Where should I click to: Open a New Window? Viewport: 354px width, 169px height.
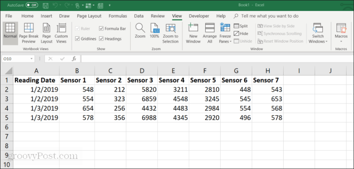(x=193, y=33)
